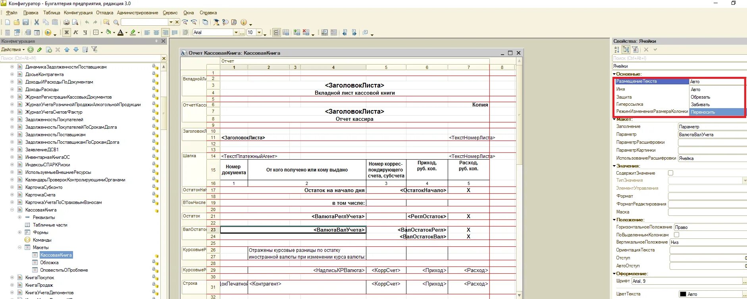Collapse the КассоваяКнига tree node

[x=12, y=210]
